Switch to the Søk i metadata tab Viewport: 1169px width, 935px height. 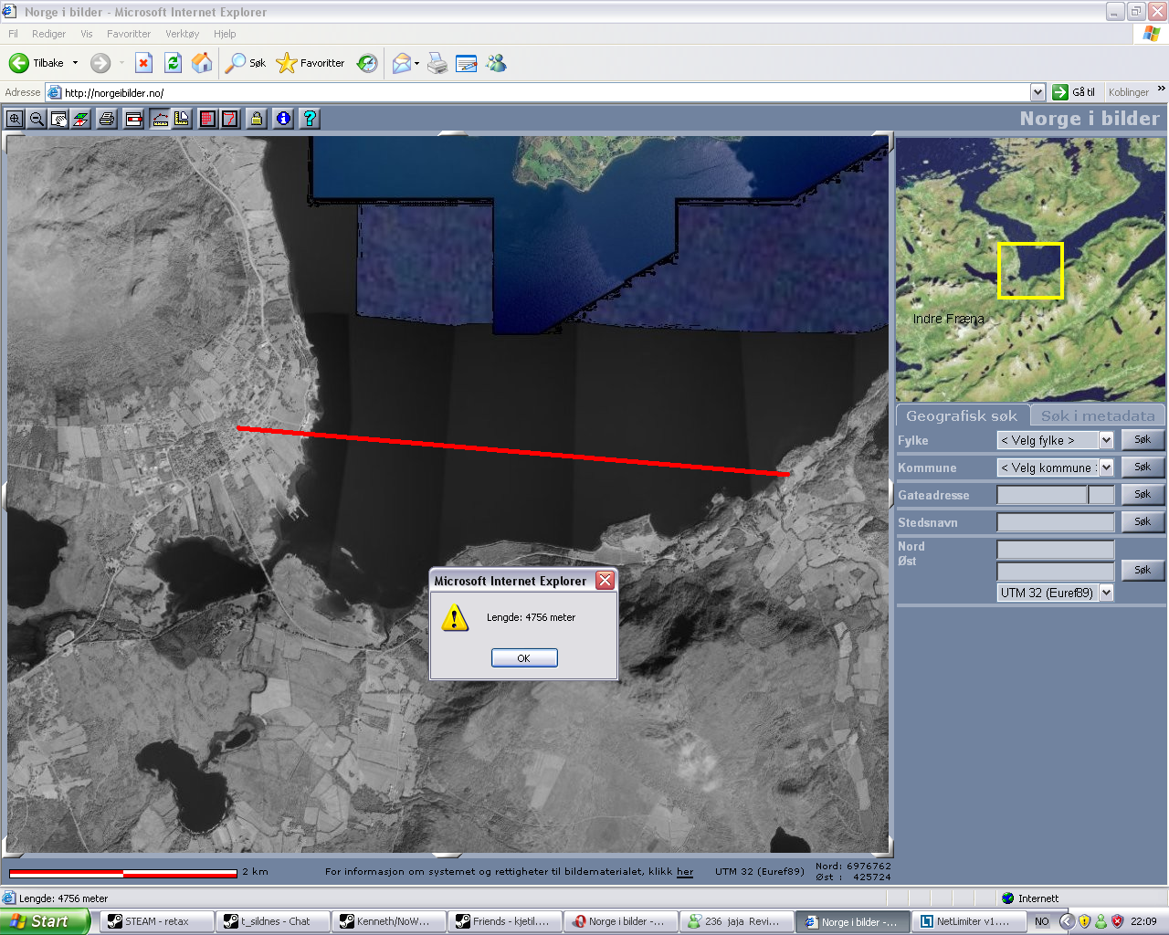tap(1097, 416)
